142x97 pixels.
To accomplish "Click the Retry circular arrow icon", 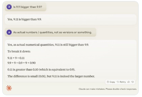I will tap(118, 82).
